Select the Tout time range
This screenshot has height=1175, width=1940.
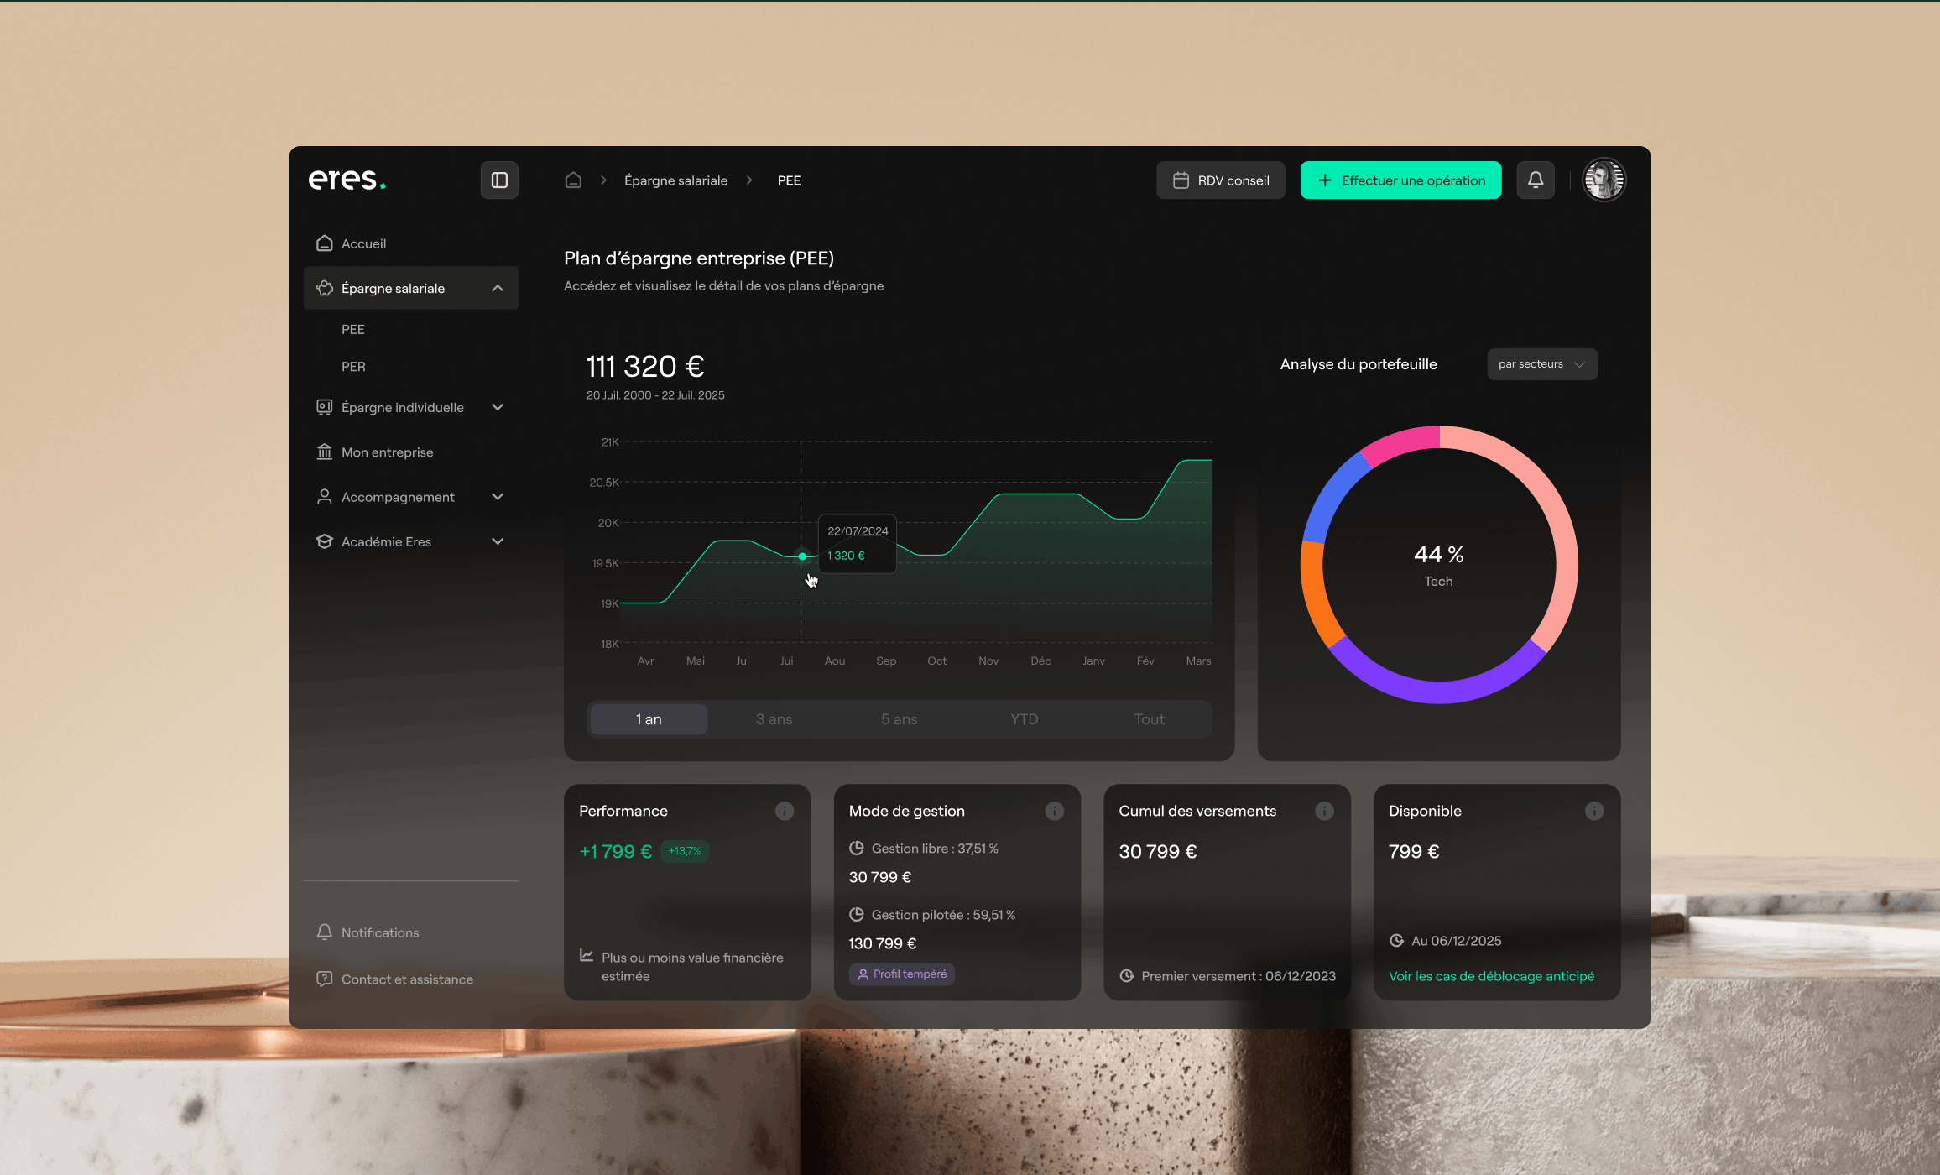coord(1149,719)
